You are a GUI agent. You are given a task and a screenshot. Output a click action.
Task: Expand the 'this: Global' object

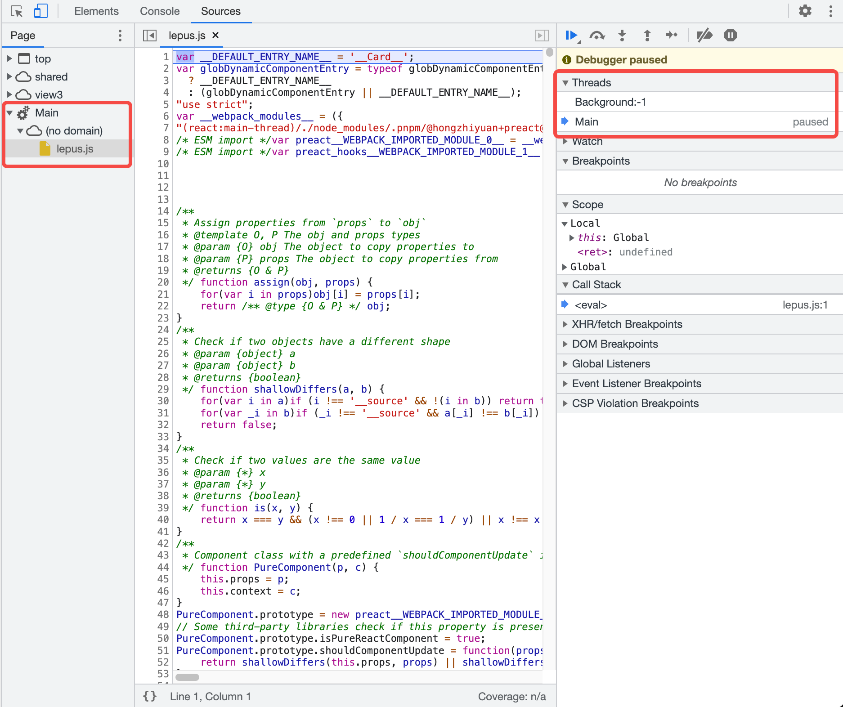click(x=571, y=237)
